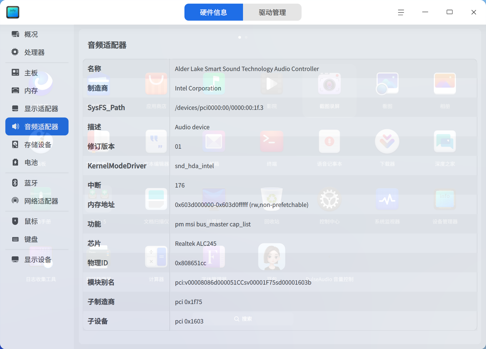This screenshot has height=349, width=486.
Task: Click the Intel Corporation manufacturer value
Action: point(198,88)
